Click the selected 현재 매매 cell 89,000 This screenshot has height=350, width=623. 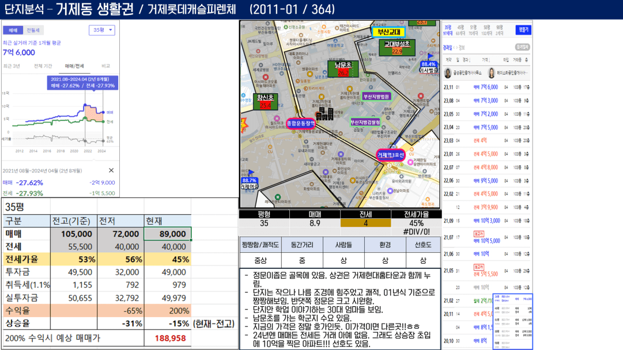tap(168, 234)
